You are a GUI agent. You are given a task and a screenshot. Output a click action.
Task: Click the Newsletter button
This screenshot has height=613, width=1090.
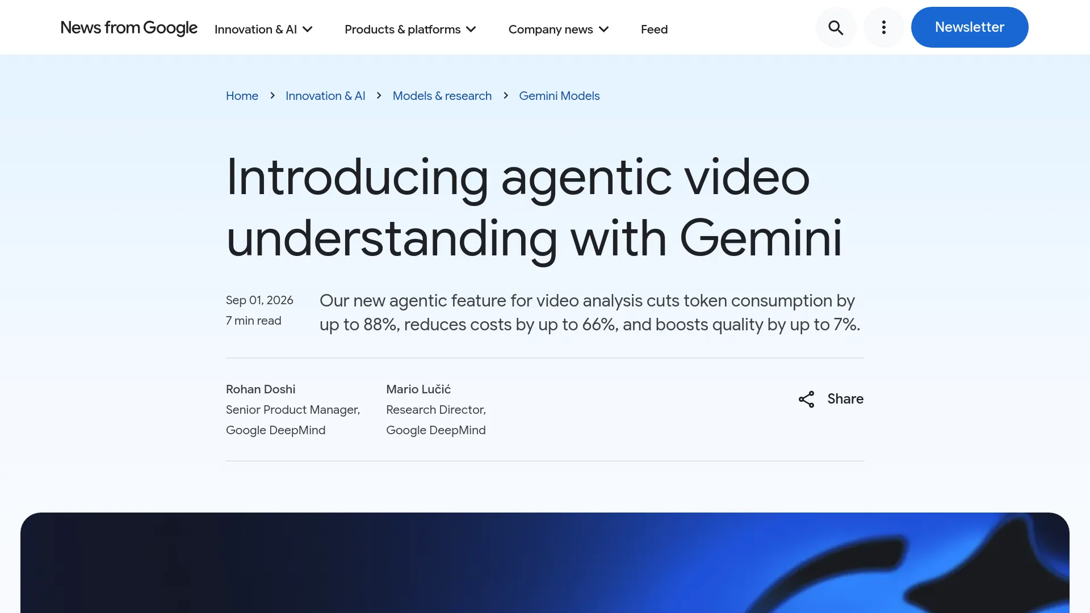tap(970, 27)
